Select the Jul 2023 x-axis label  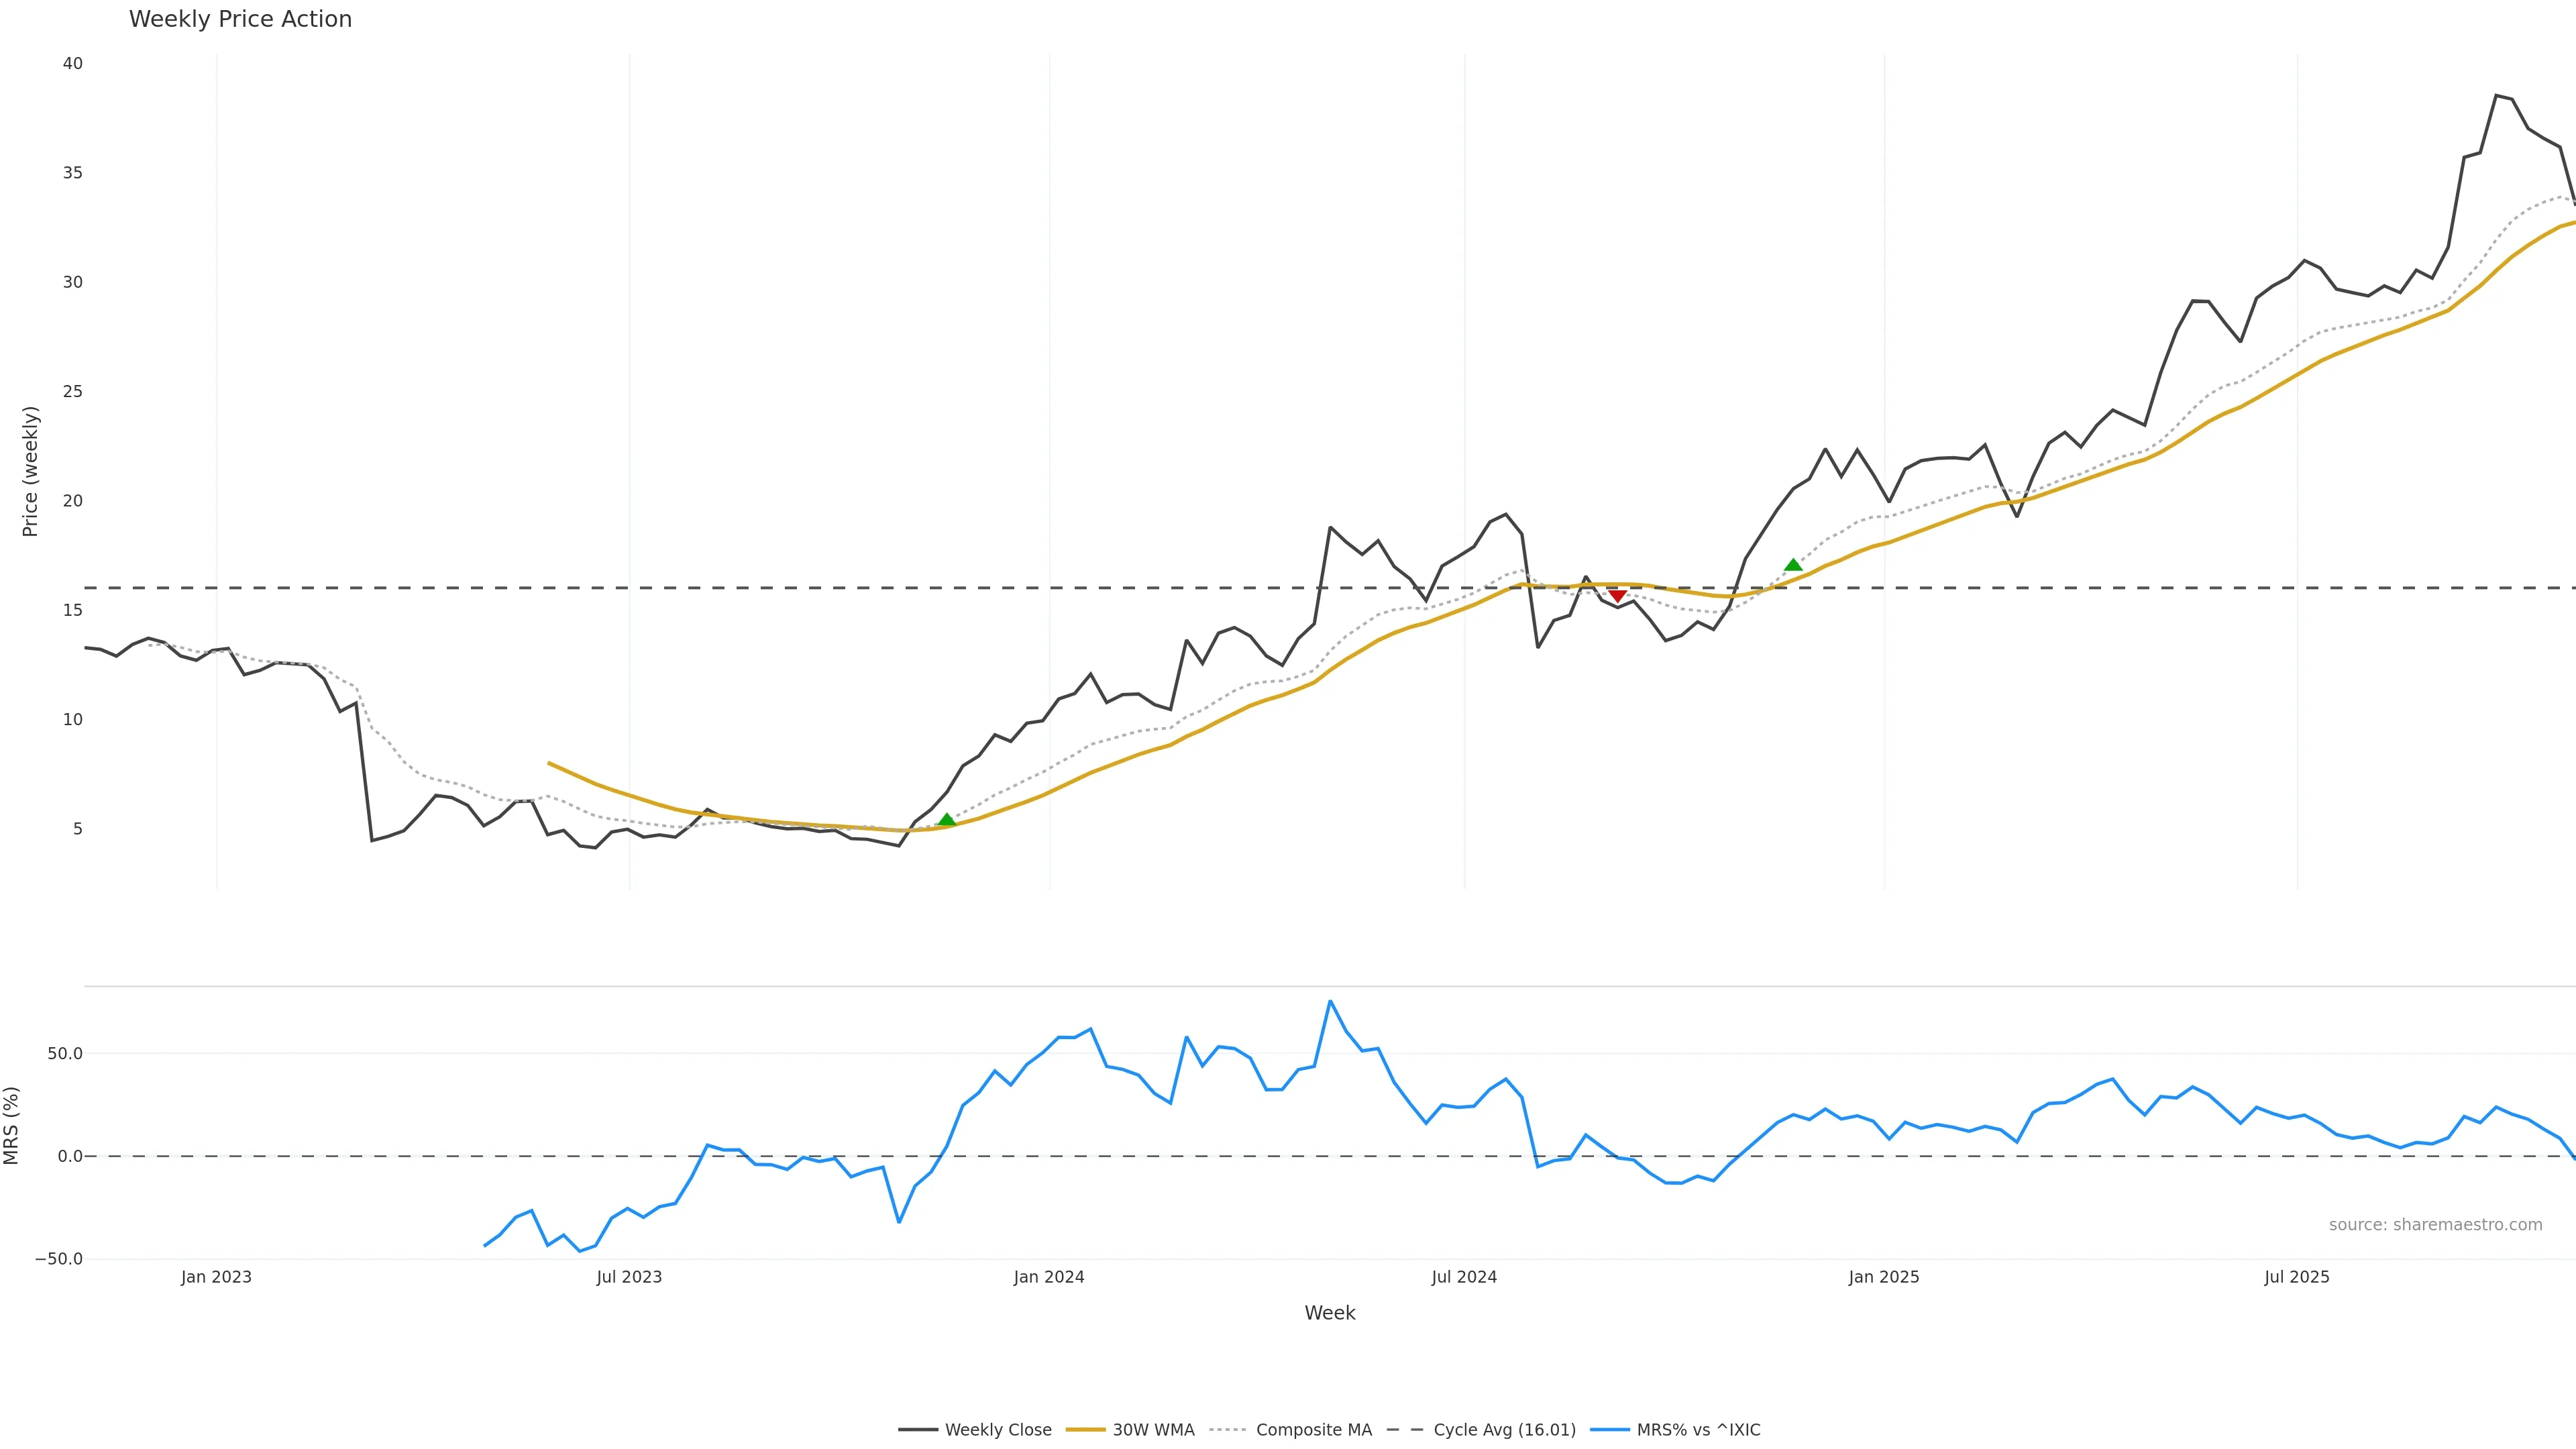tap(629, 1277)
